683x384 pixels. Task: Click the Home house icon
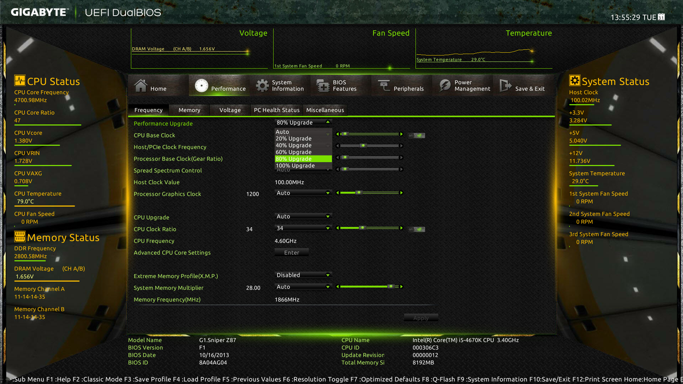(x=141, y=85)
